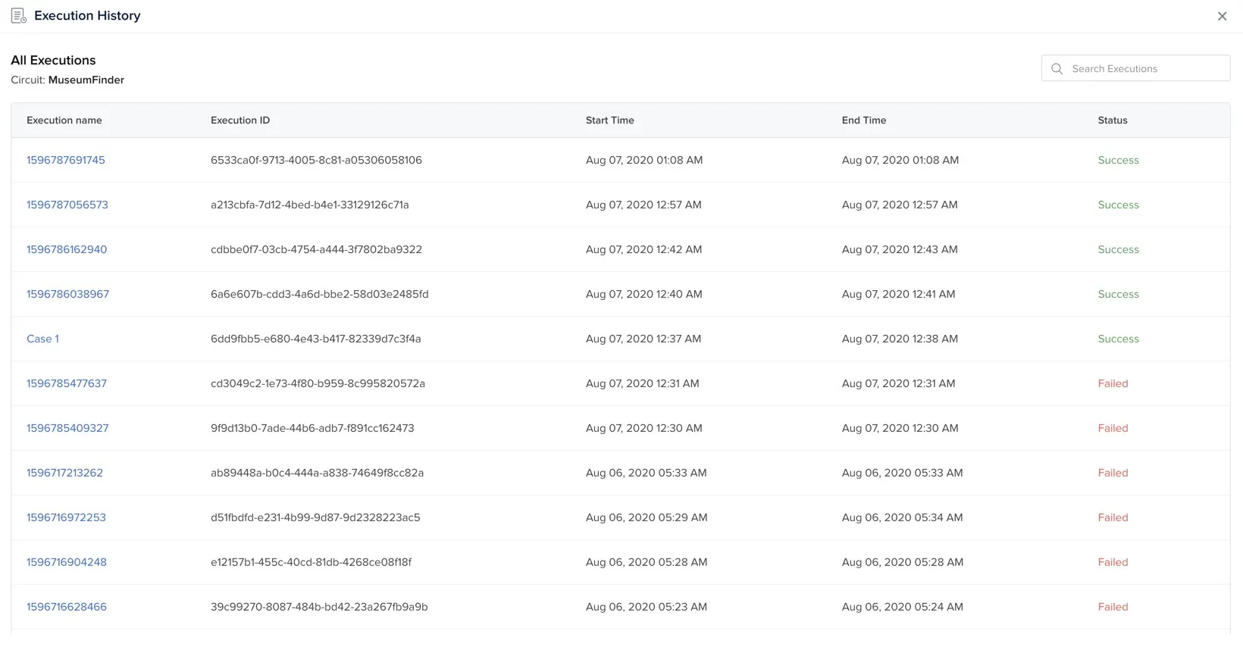Open execution 1596786038967
The height and width of the screenshot is (647, 1243).
coord(67,294)
